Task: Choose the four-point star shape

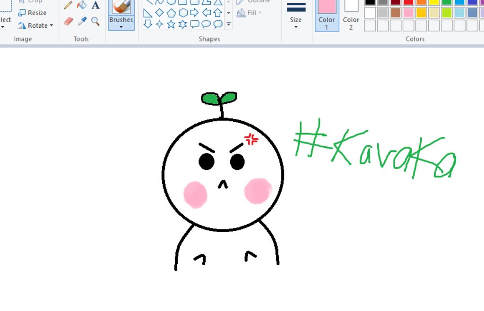Action: coord(160,24)
